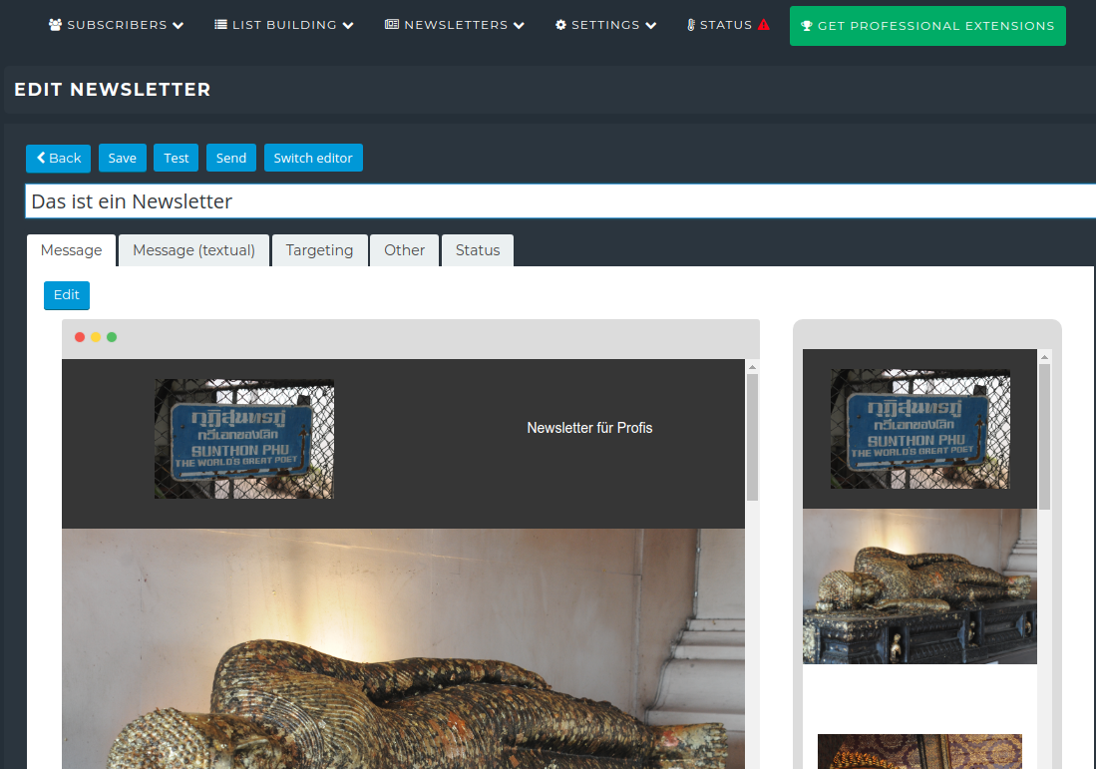Click the blue Edit button

coord(67,295)
